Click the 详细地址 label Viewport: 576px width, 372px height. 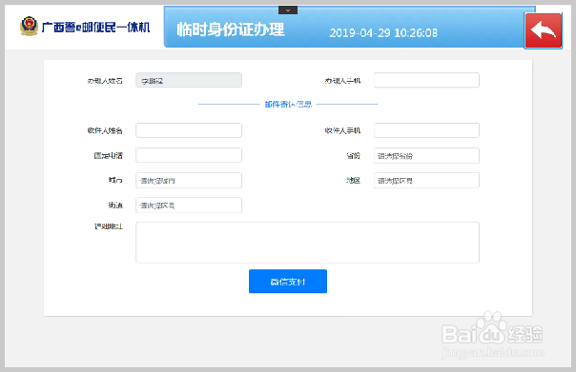tap(109, 226)
